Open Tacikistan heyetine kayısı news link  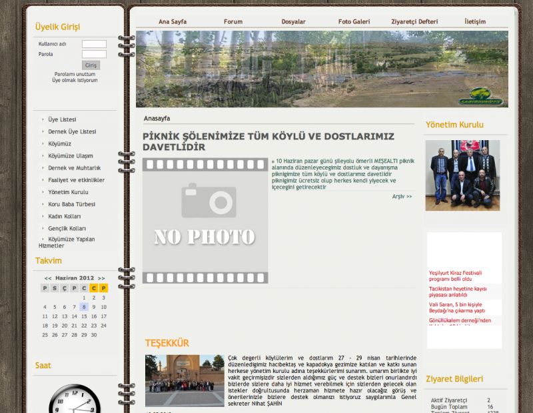[458, 292]
